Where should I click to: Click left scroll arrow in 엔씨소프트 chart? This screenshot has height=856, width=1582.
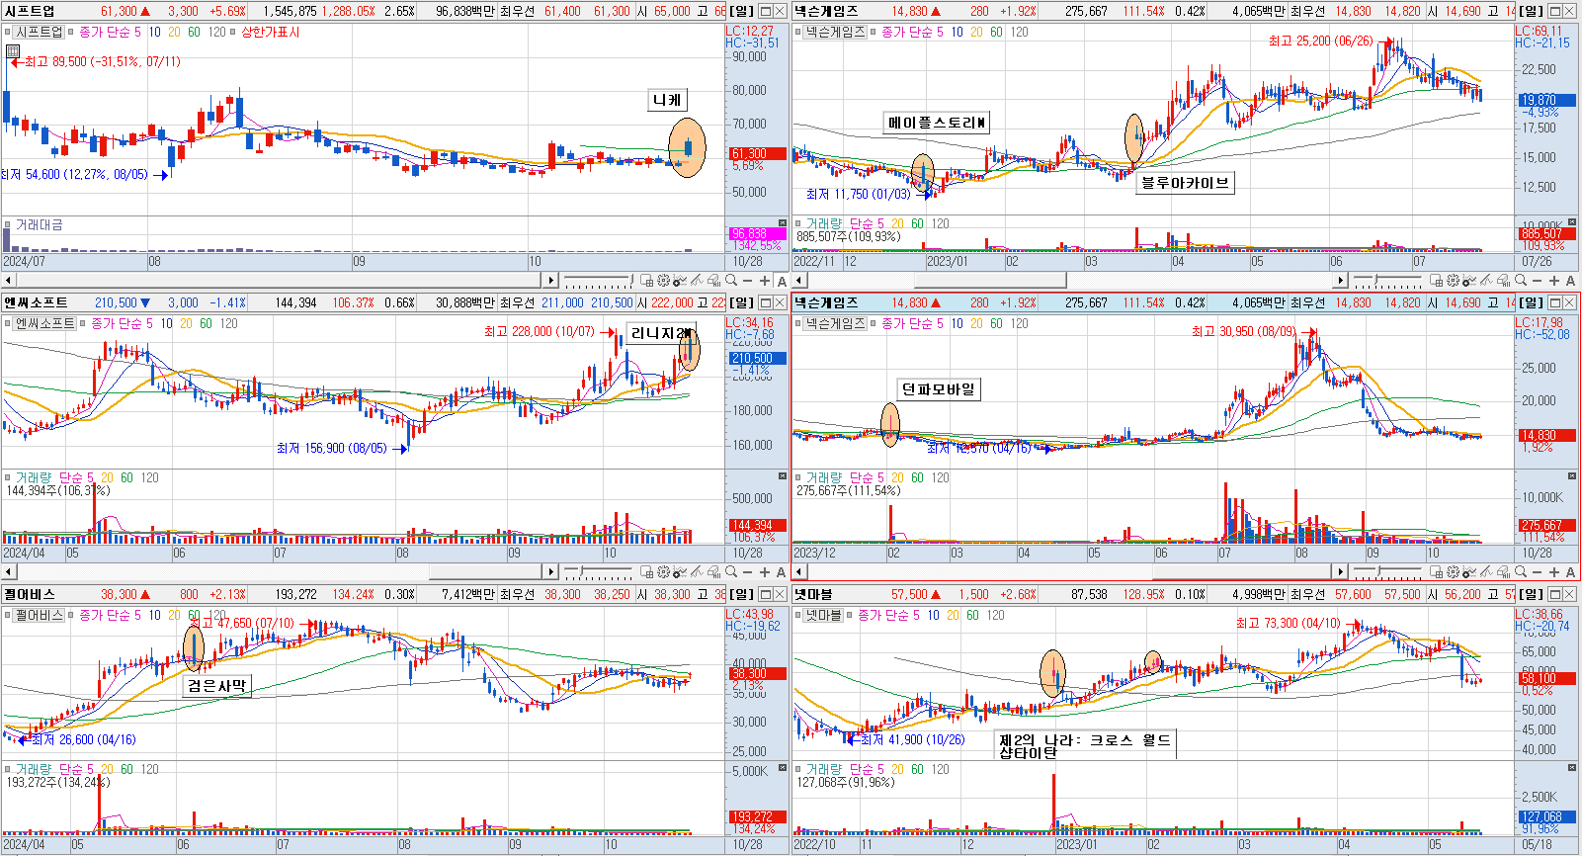coord(8,572)
